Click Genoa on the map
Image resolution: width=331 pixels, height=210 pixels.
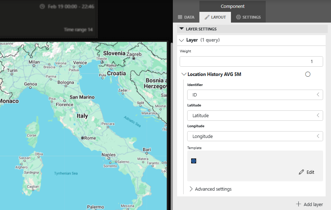tap(30, 84)
